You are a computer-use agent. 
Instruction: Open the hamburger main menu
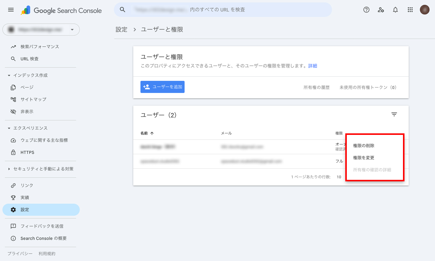pos(11,10)
